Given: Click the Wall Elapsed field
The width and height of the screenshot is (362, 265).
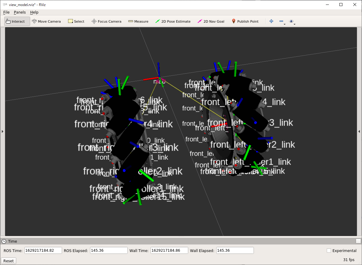Looking at the screenshot, I should (235, 250).
